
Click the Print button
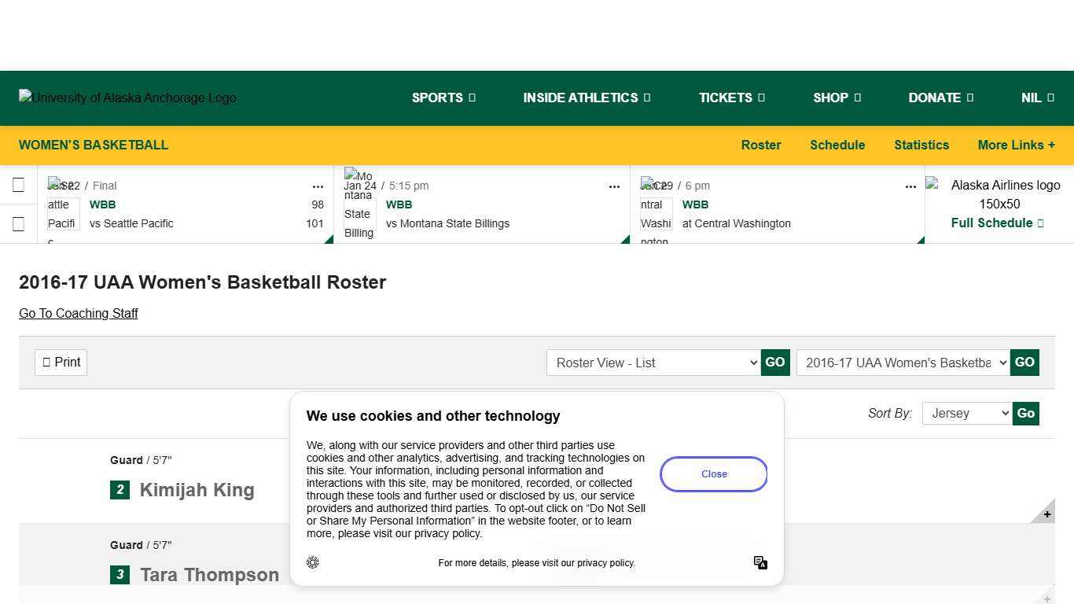[x=61, y=362]
